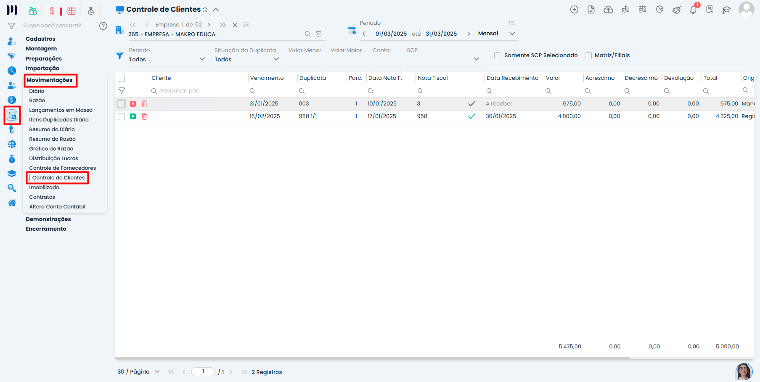Enable Somente SCP Selecionado checkbox
This screenshot has height=382, width=760.
point(498,55)
